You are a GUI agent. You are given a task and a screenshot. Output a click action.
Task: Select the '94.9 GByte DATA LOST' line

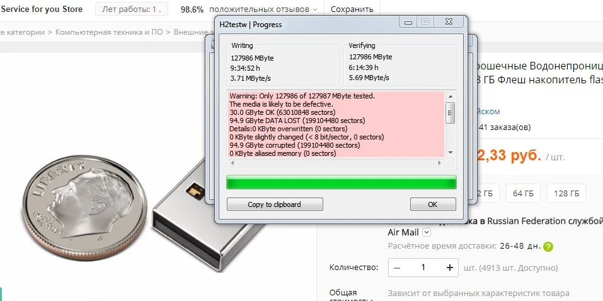click(x=297, y=121)
